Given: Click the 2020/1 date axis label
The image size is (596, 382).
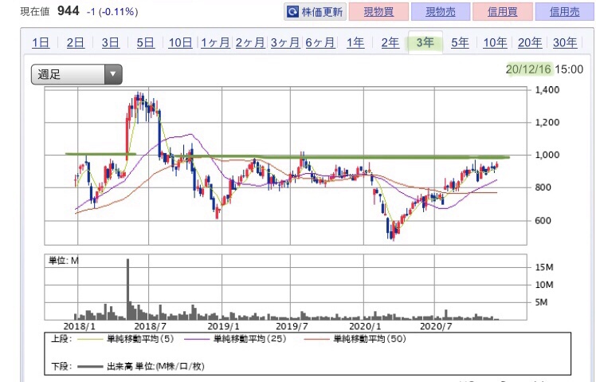Looking at the screenshot, I should [365, 326].
